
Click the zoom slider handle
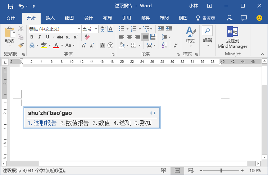pos(221,170)
